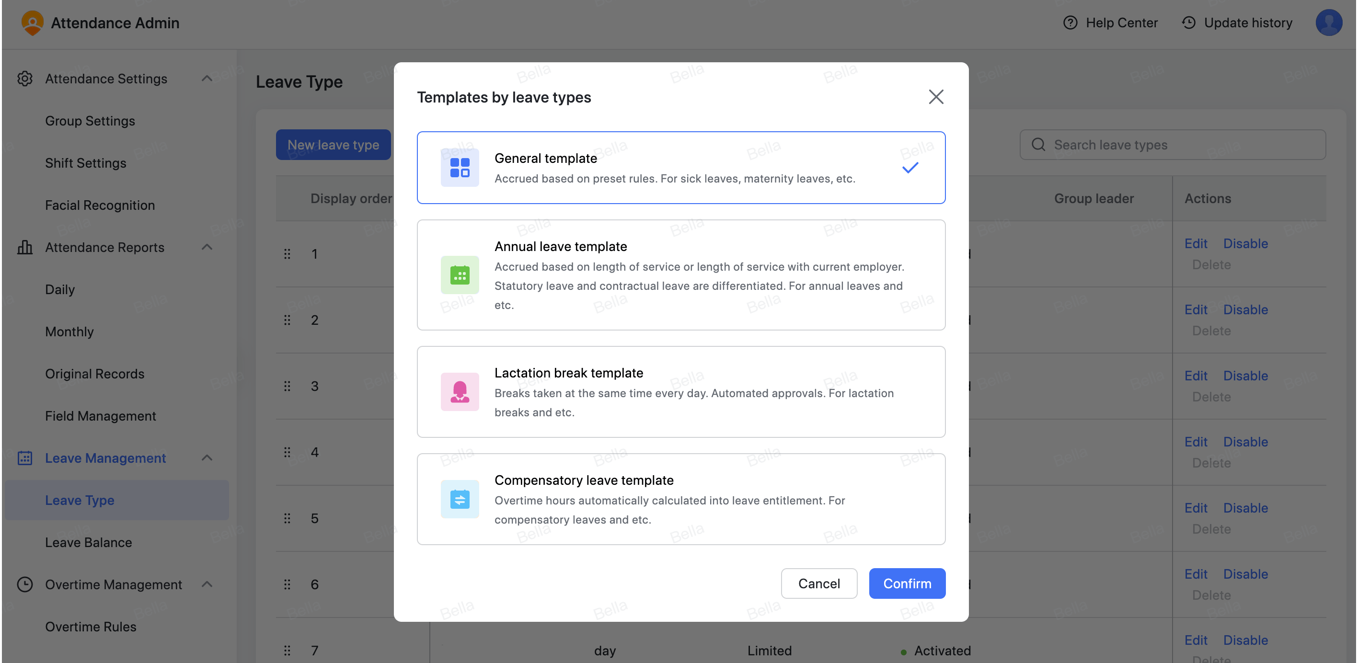
Task: Go to Facial Recognition settings
Action: click(100, 205)
